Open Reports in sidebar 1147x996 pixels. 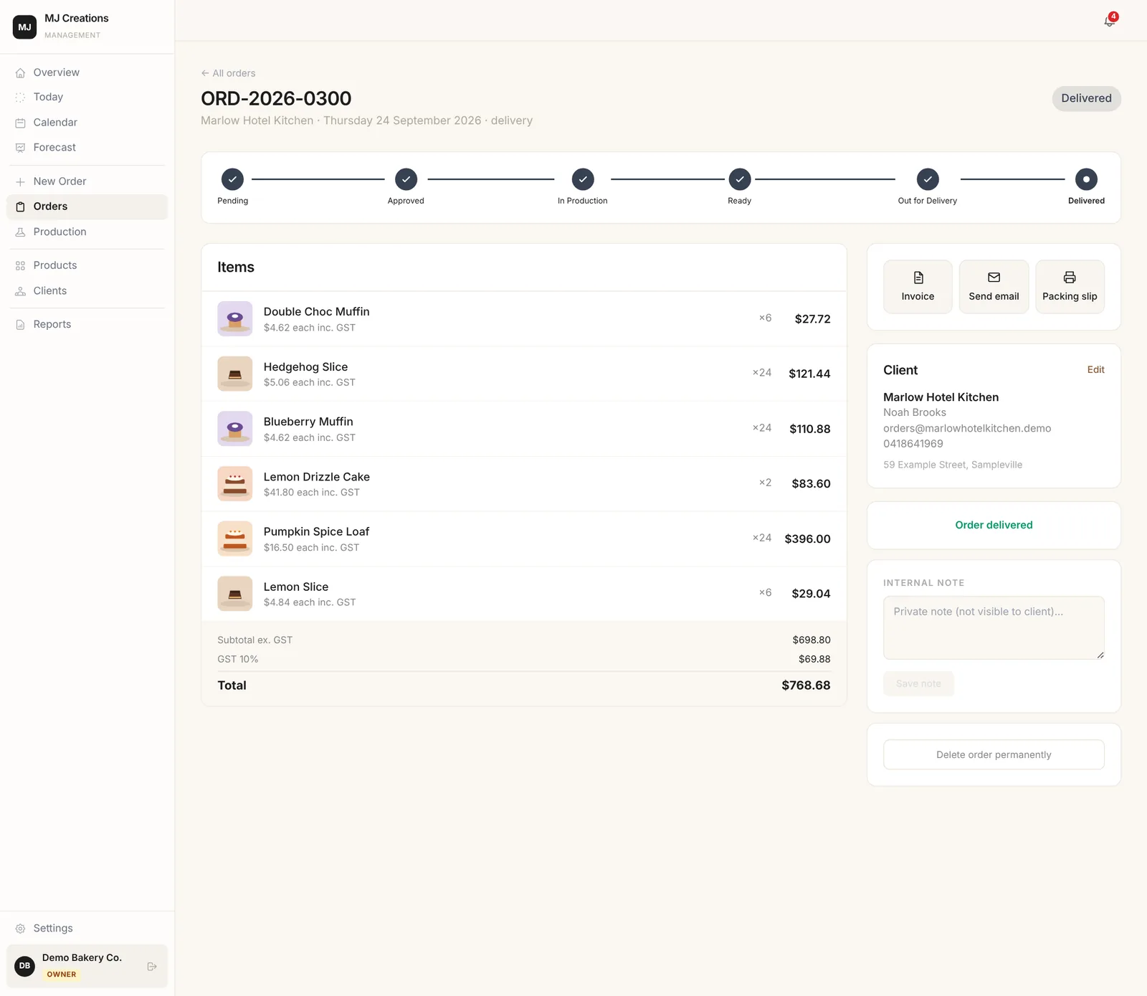[x=87, y=324]
